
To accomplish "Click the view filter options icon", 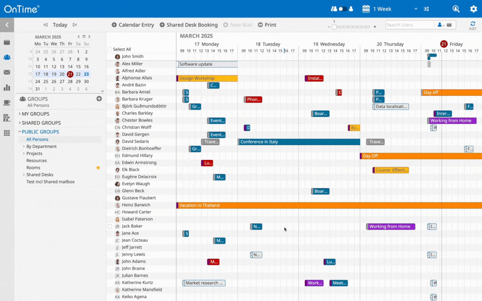I will click(x=426, y=9).
